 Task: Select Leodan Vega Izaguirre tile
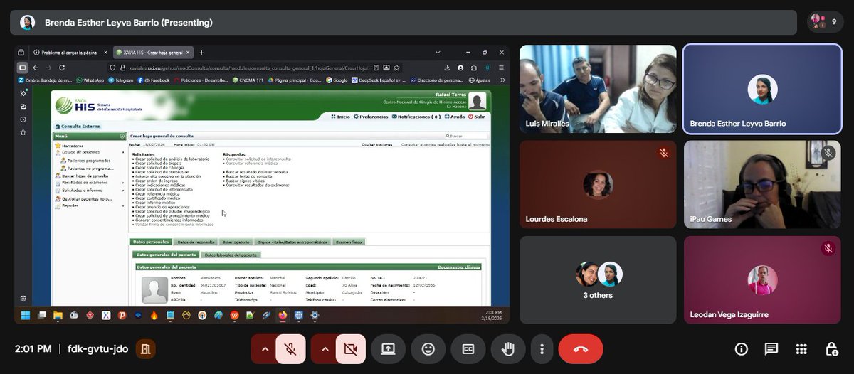tap(762, 280)
